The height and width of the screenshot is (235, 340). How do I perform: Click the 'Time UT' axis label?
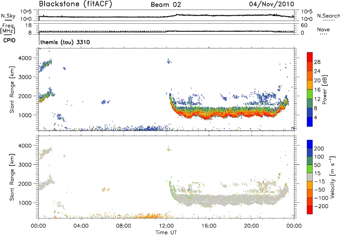point(166,232)
